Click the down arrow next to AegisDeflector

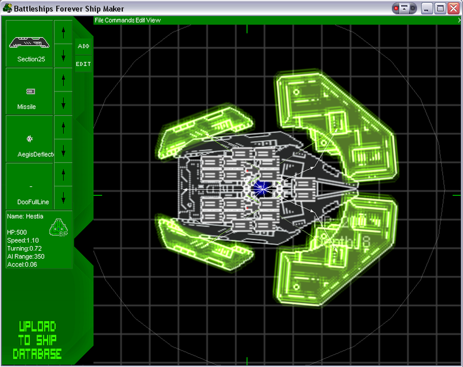(63, 151)
